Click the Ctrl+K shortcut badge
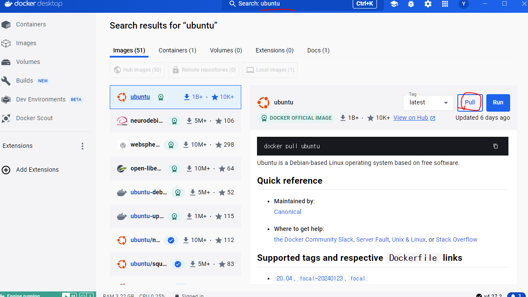Image resolution: width=528 pixels, height=297 pixels. tap(365, 4)
